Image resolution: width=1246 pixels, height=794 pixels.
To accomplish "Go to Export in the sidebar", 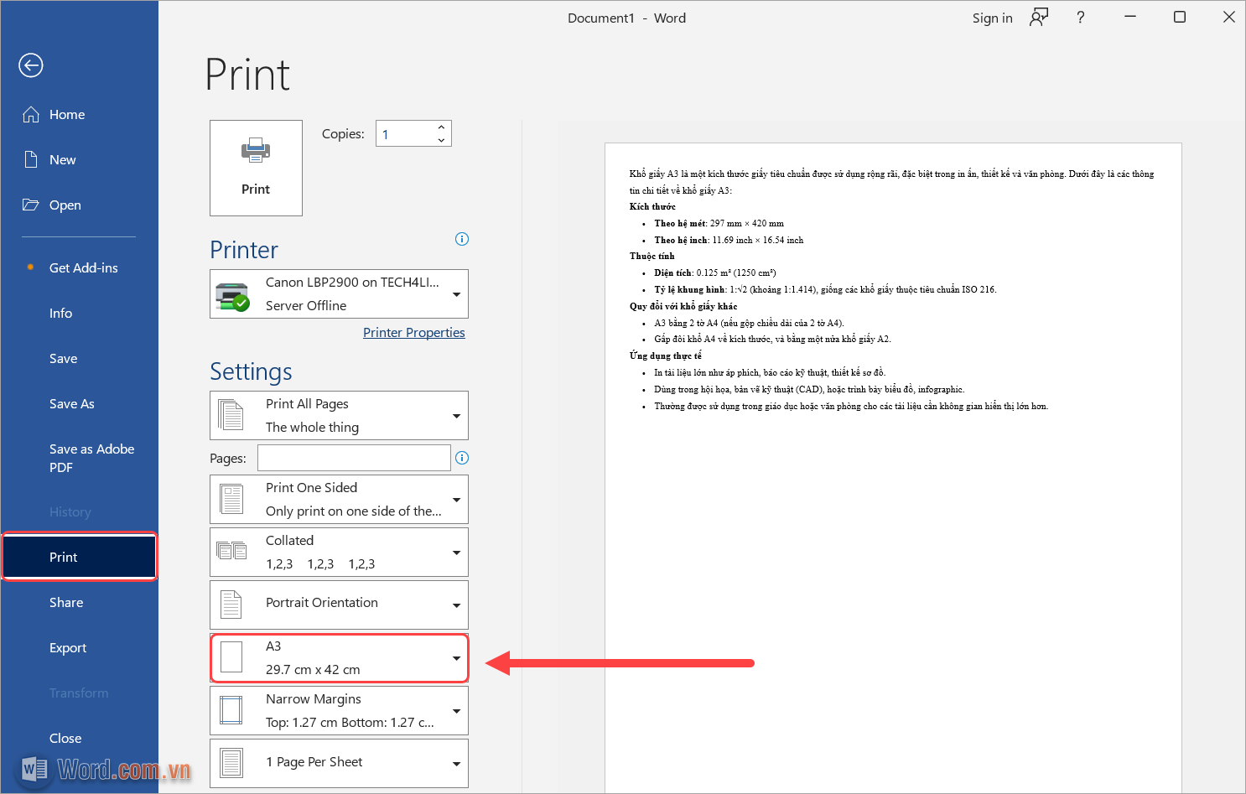I will pos(68,648).
